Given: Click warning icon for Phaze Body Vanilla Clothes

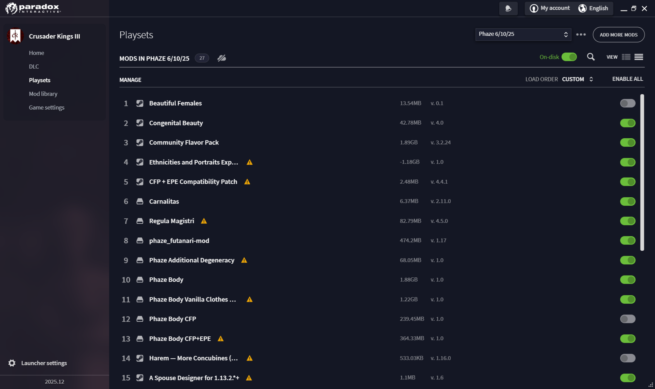Looking at the screenshot, I should [x=250, y=299].
